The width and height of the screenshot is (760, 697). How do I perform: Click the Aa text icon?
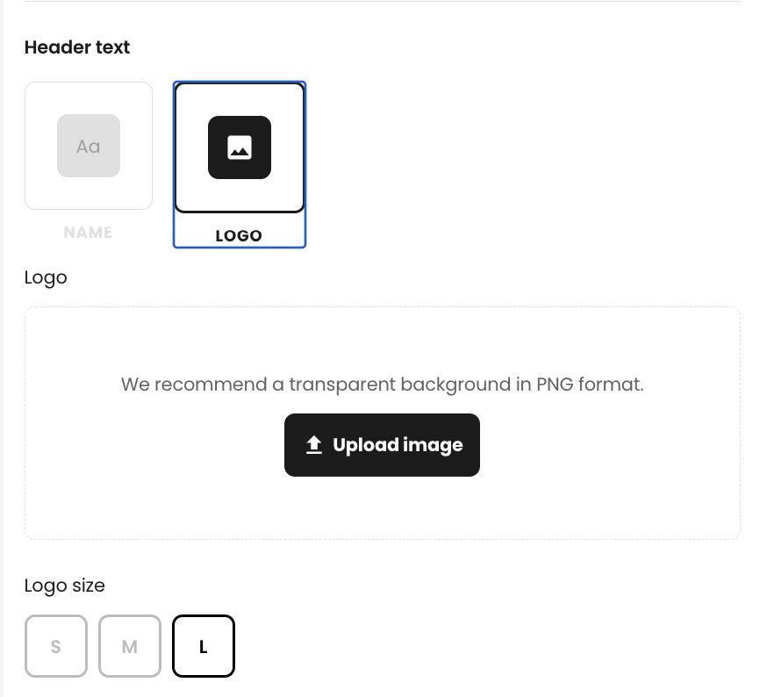(x=89, y=147)
